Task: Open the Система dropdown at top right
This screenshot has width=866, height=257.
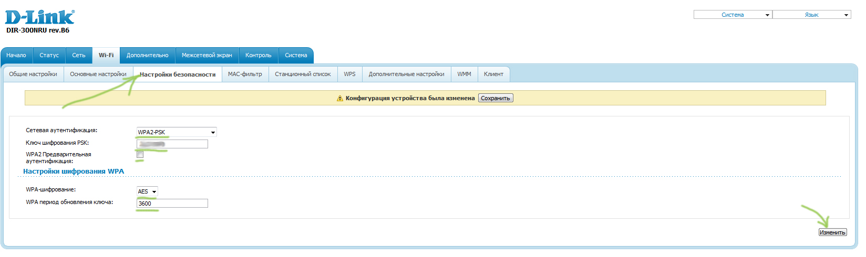Action: coord(733,15)
